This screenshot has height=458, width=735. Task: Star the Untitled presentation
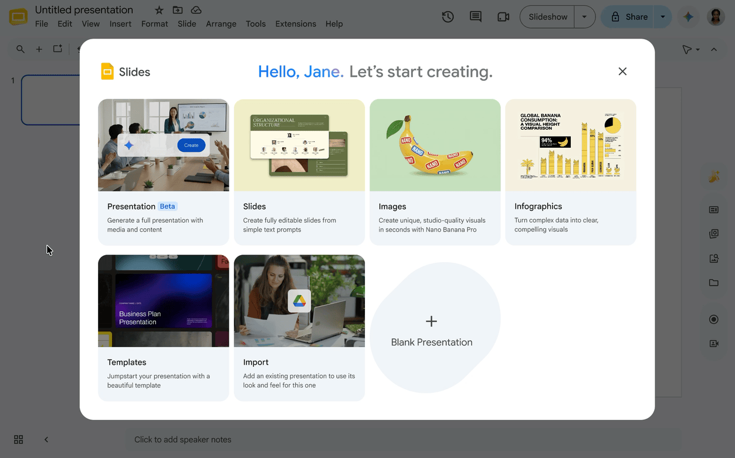(159, 10)
